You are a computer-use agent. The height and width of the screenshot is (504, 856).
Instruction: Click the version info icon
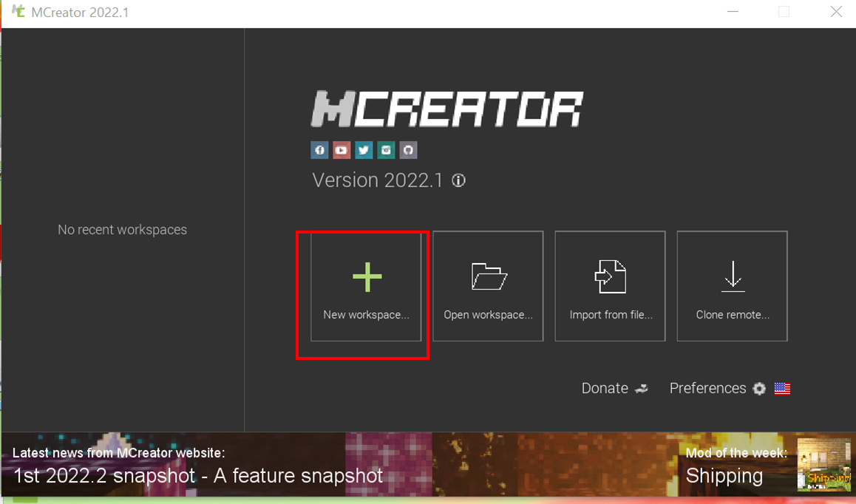[458, 180]
